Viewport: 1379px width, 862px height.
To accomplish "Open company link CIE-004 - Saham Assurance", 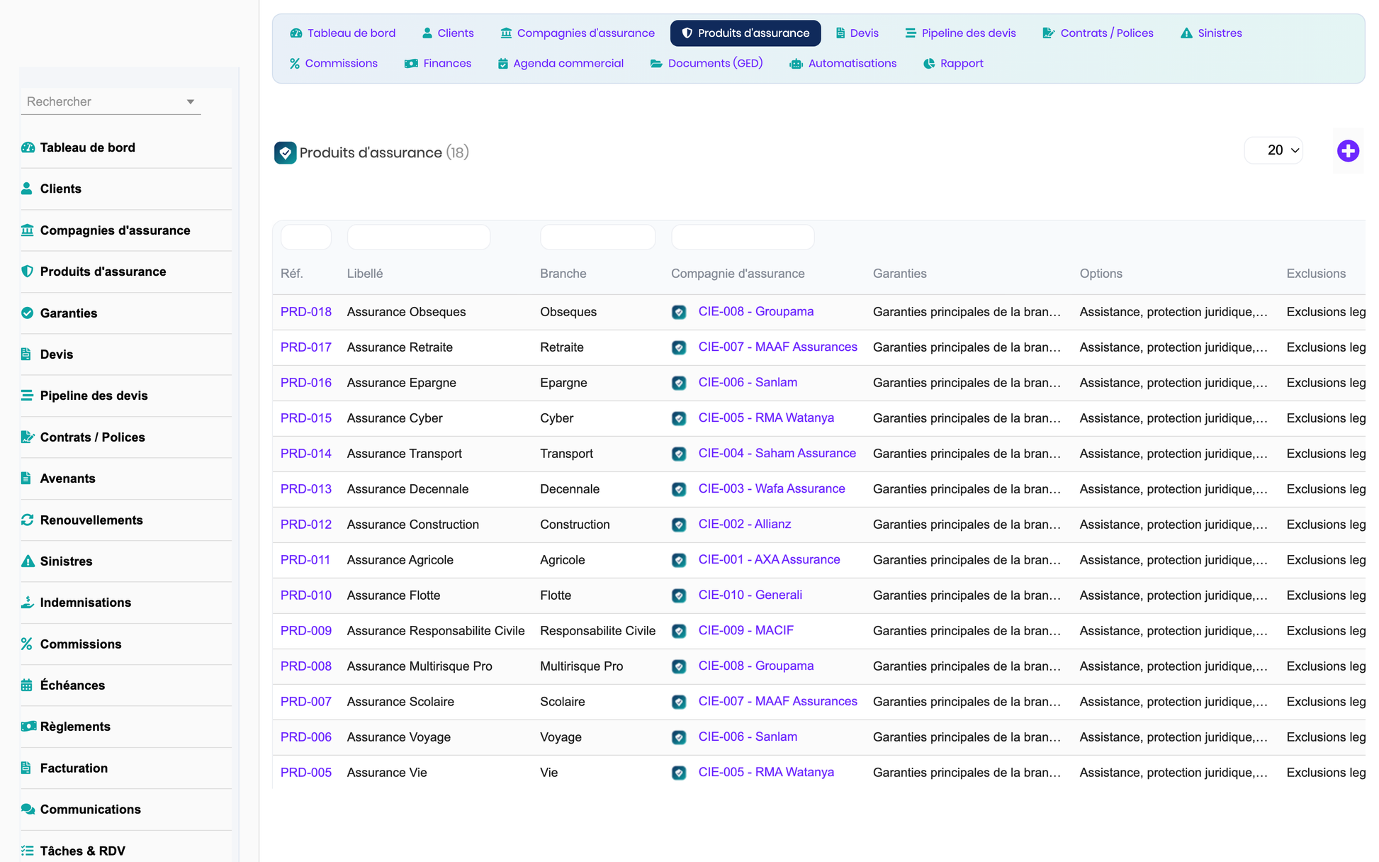I will pyautogui.click(x=777, y=453).
